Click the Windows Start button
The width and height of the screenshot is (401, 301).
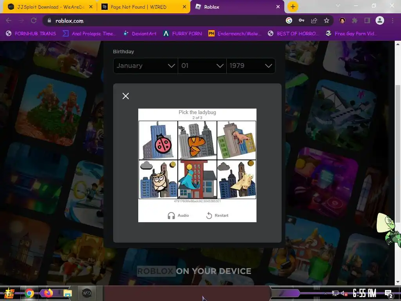(x=9, y=293)
